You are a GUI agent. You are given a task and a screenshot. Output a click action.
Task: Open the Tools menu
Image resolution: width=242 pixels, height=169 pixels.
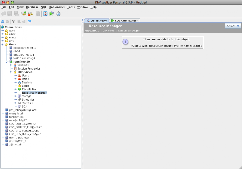point(71,7)
